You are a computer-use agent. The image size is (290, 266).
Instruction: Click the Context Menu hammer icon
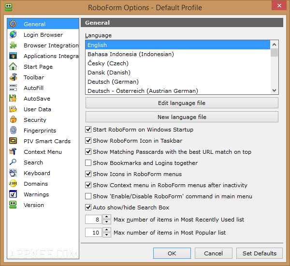tap(13, 151)
